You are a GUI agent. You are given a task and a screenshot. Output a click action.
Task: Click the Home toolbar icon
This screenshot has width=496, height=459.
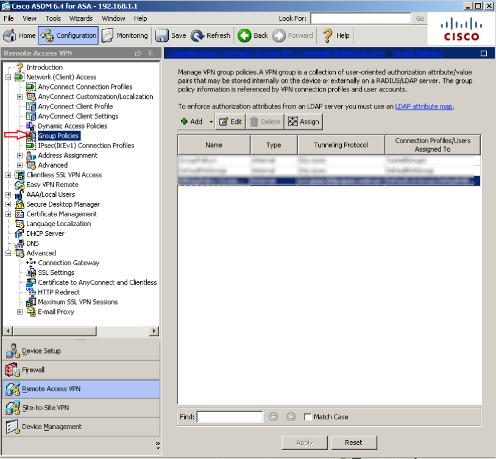[x=9, y=35]
